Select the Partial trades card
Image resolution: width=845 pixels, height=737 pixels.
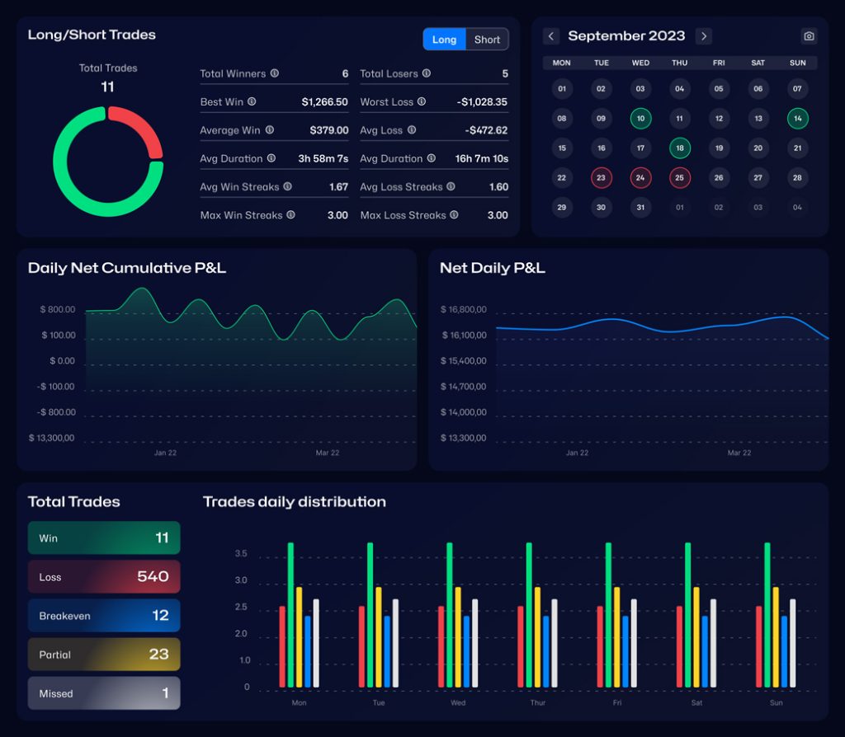[104, 655]
